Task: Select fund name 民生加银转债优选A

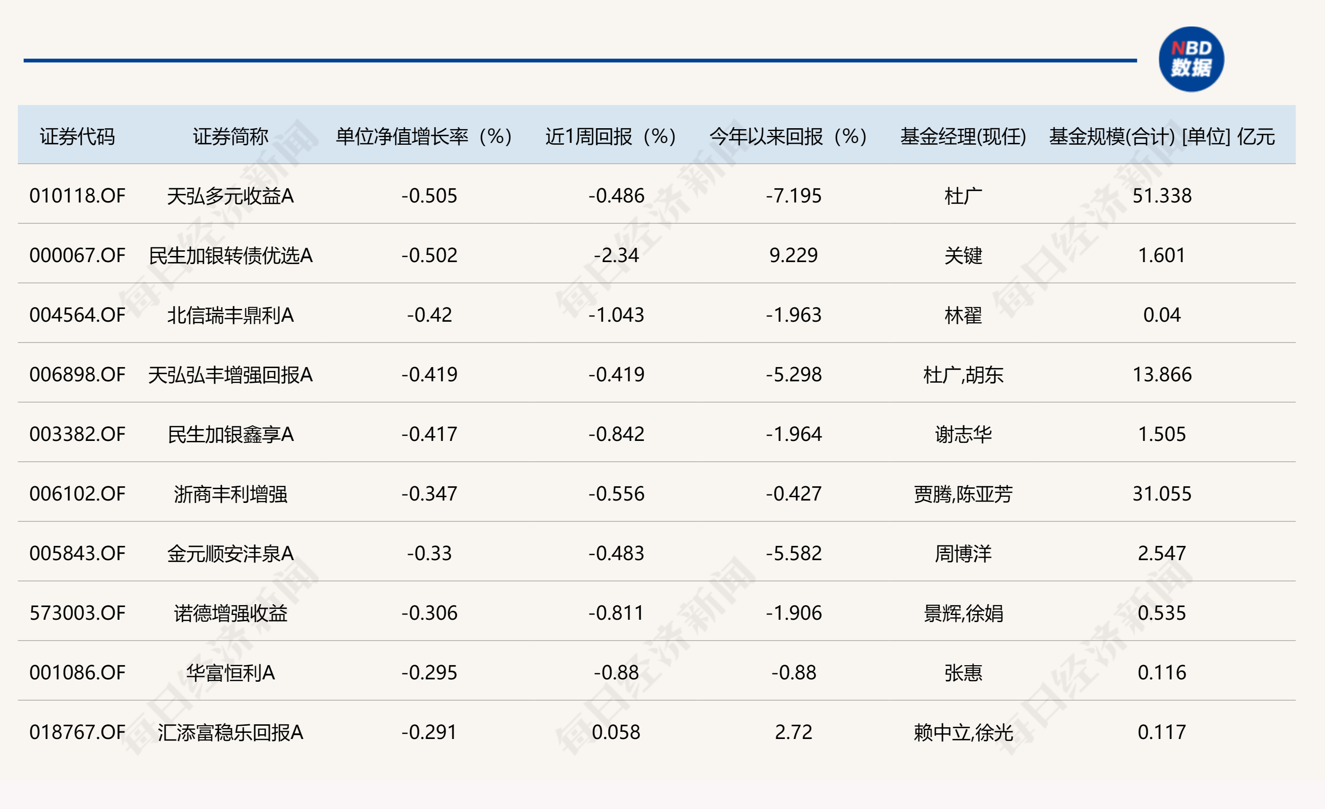Action: (x=231, y=255)
